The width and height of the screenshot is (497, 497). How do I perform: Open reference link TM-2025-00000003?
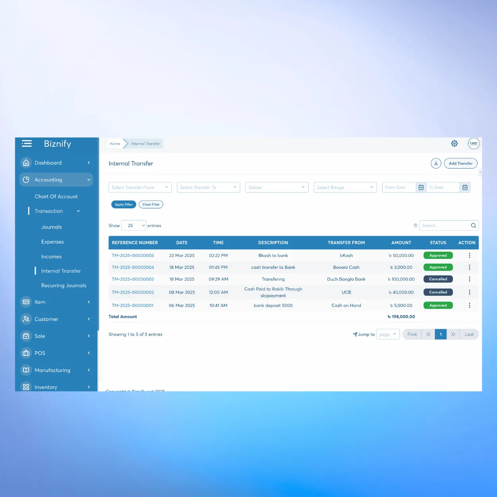(x=133, y=279)
